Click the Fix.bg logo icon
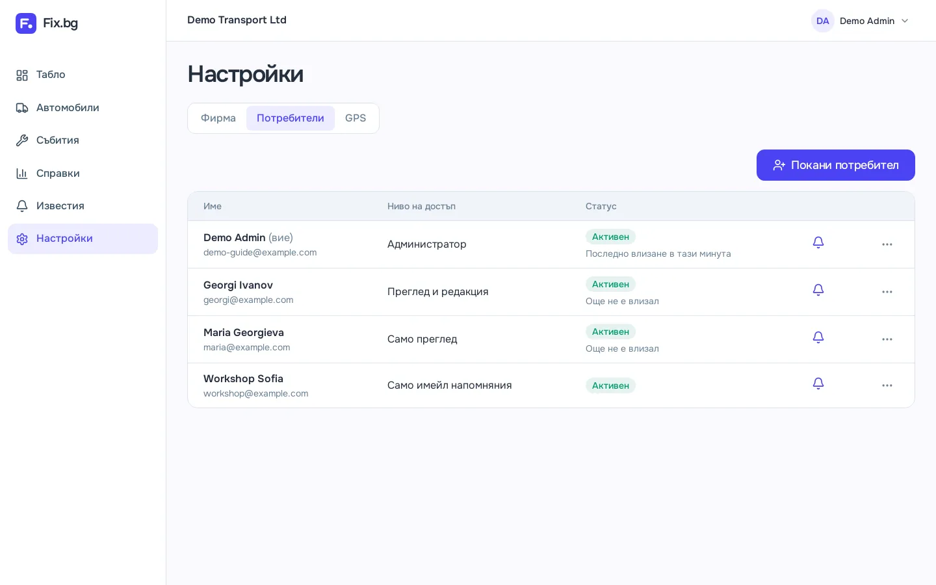 coord(26,23)
